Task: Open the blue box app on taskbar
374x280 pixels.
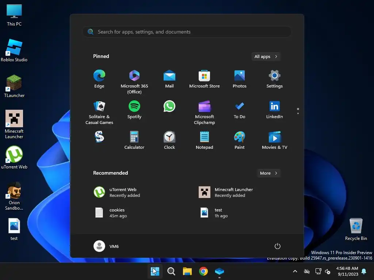Action: tap(220, 271)
